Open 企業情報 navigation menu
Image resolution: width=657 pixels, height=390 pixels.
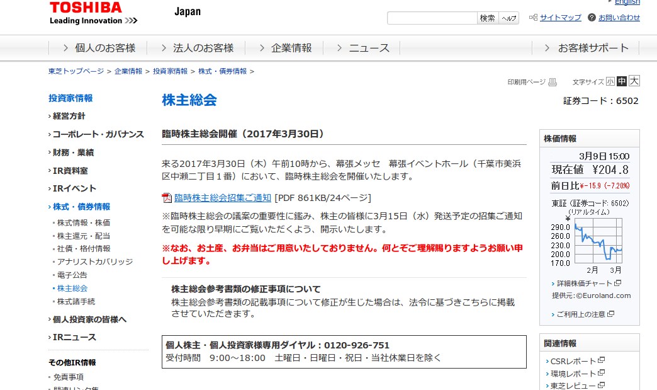click(284, 49)
